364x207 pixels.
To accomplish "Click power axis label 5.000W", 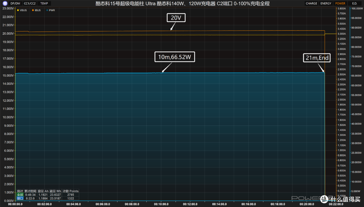I will (356, 191).
